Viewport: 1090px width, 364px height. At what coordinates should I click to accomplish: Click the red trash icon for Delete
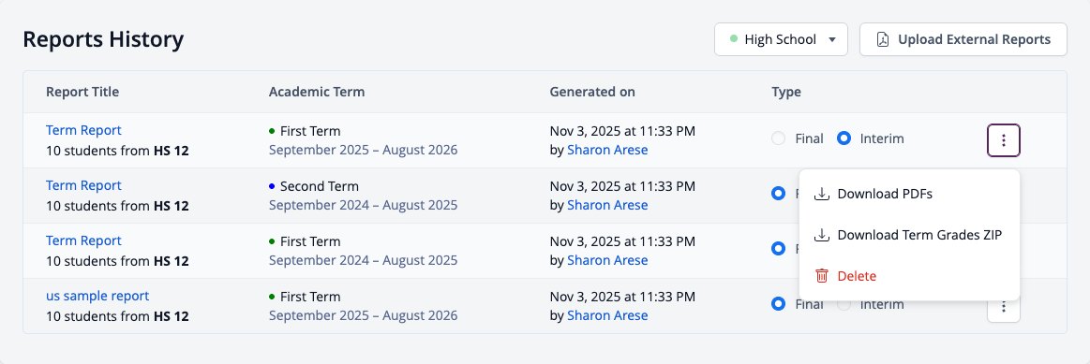click(x=822, y=276)
